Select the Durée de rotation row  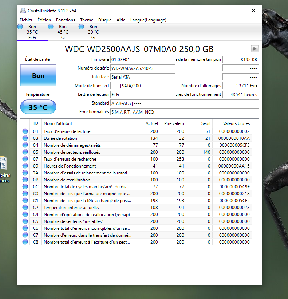(x=136, y=138)
